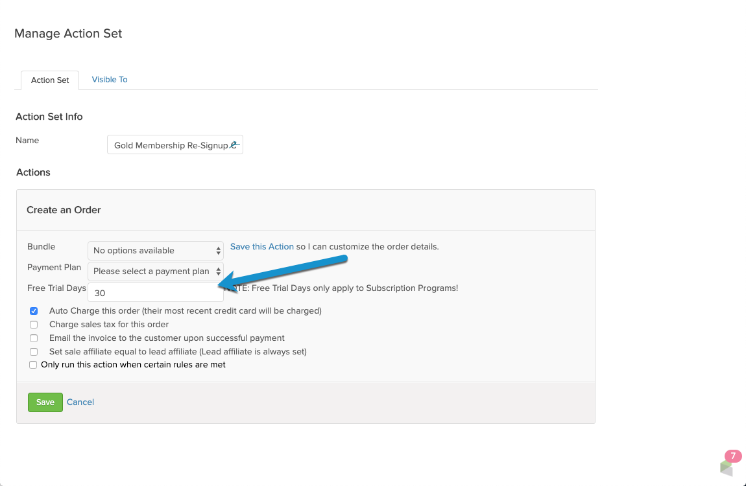The height and width of the screenshot is (486, 746).
Task: Enable Charge sales tax for this order
Action: 34,325
